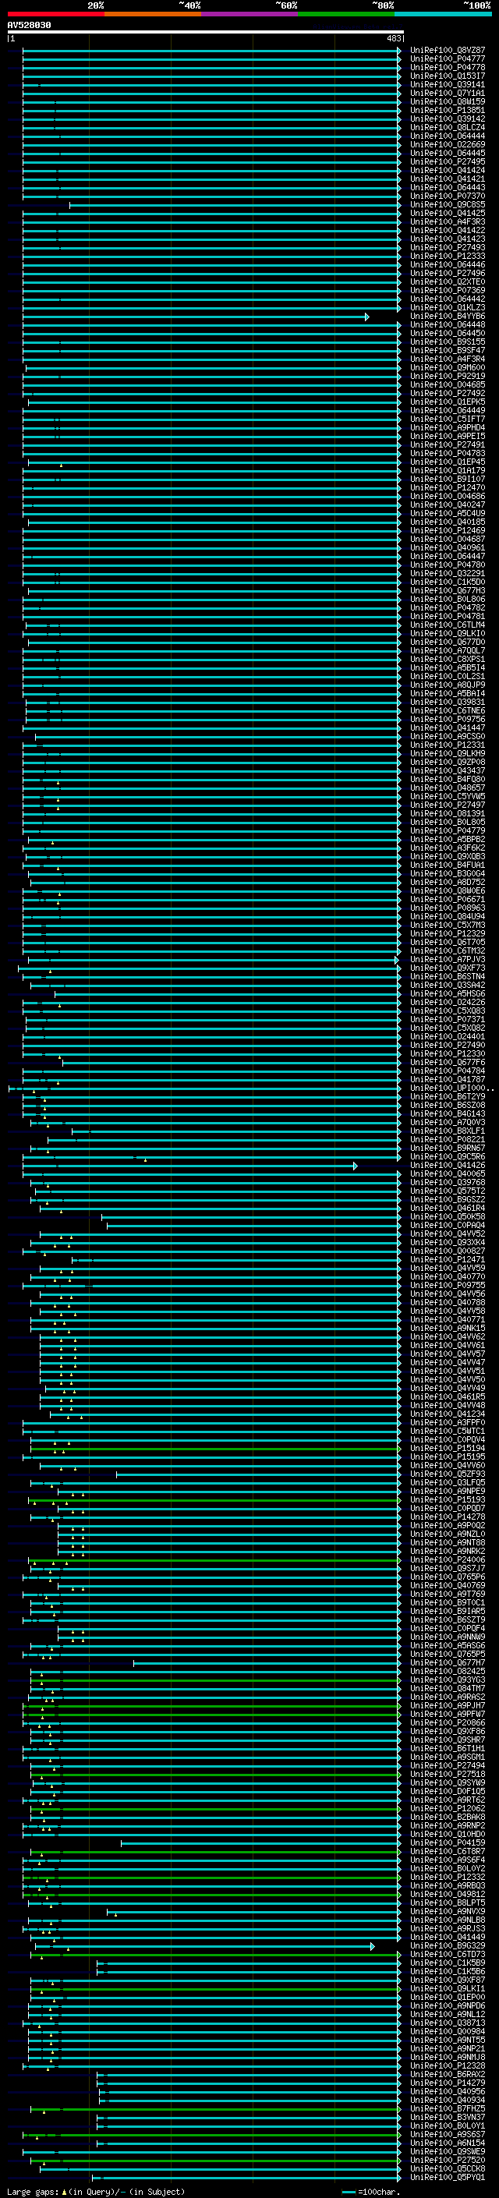Viewport: 499px width, 2198px height.
Task: Select hit label UniRef100_Q93XK4
Action: pyautogui.click(x=447, y=1242)
